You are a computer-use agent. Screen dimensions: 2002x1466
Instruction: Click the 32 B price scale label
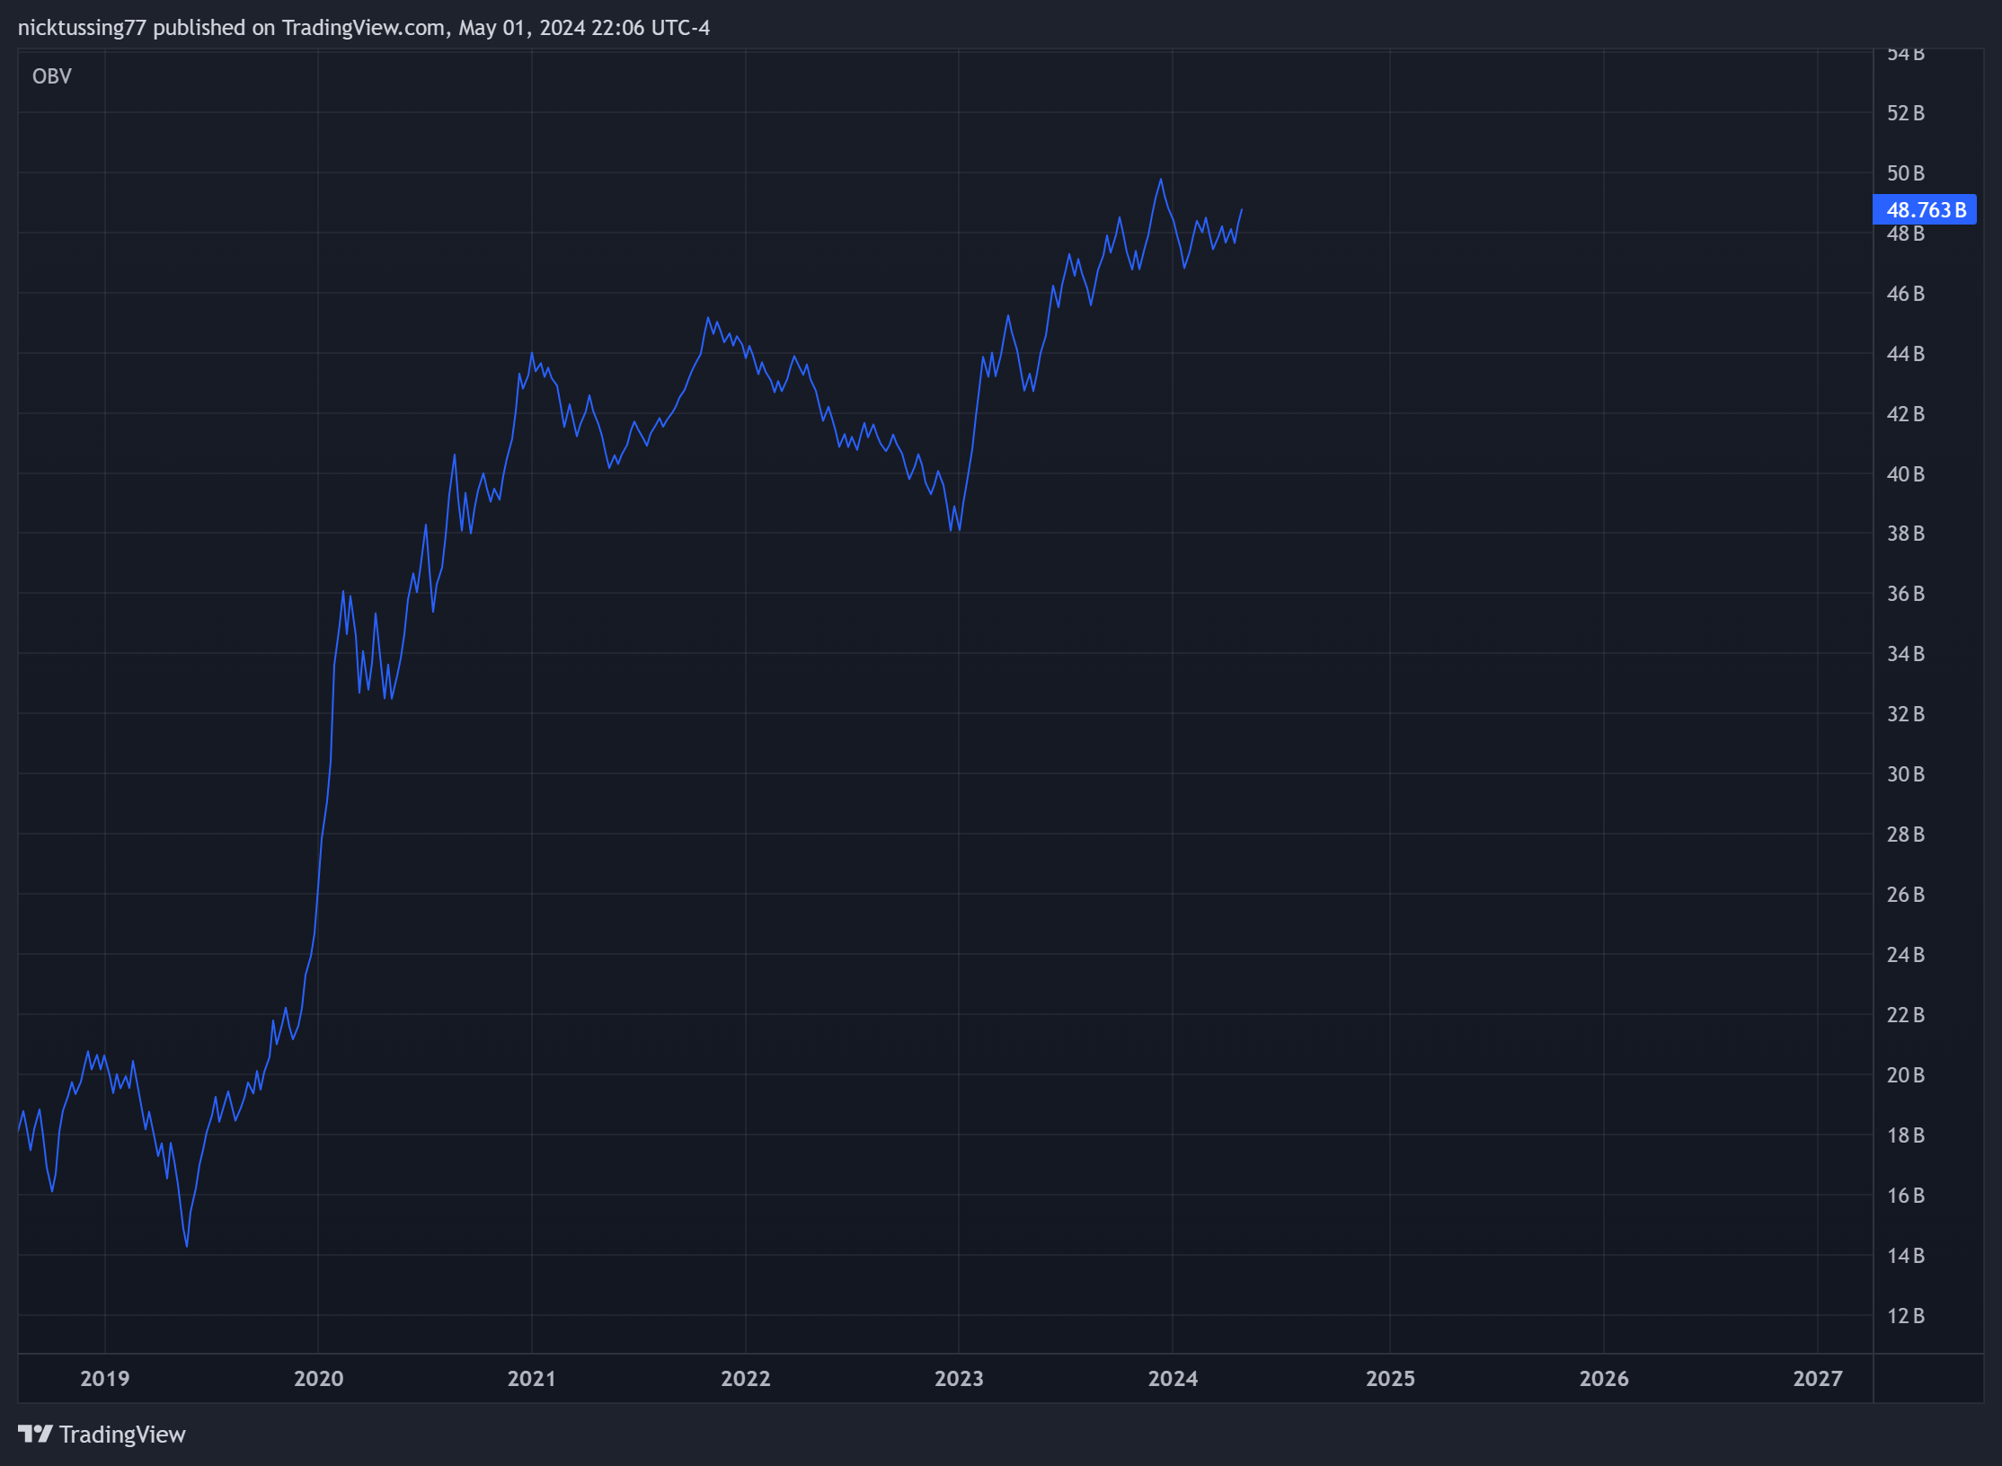coord(1906,714)
